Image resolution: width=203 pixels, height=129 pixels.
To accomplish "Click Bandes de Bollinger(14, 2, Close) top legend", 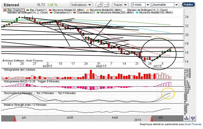I will (x=148, y=10).
